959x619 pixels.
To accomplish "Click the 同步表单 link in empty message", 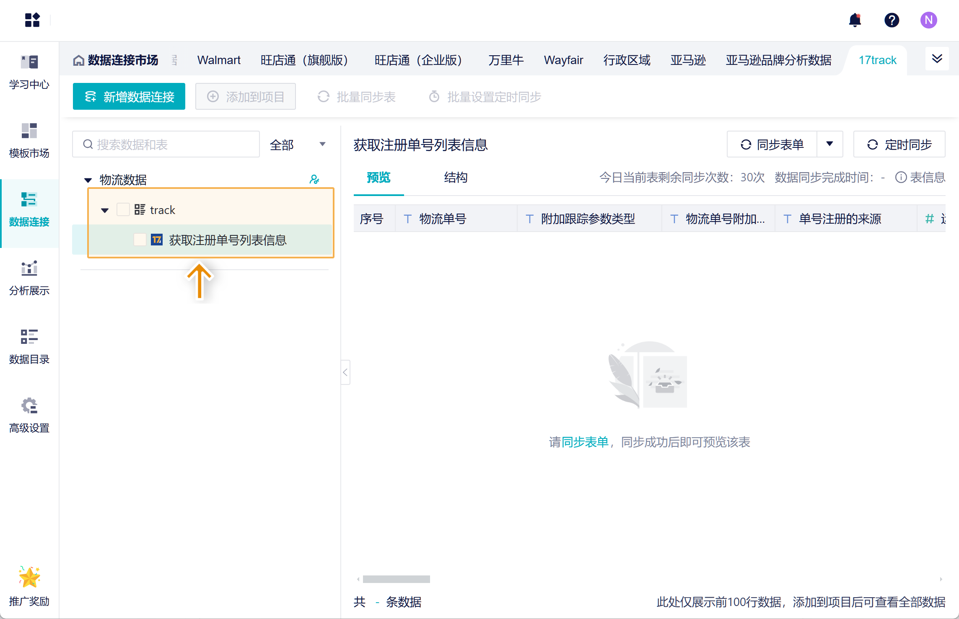I will point(585,442).
